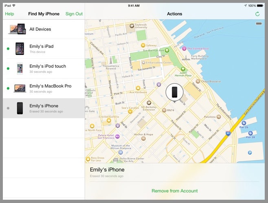Tap Sue Bierman Park tree marker

click(167, 50)
